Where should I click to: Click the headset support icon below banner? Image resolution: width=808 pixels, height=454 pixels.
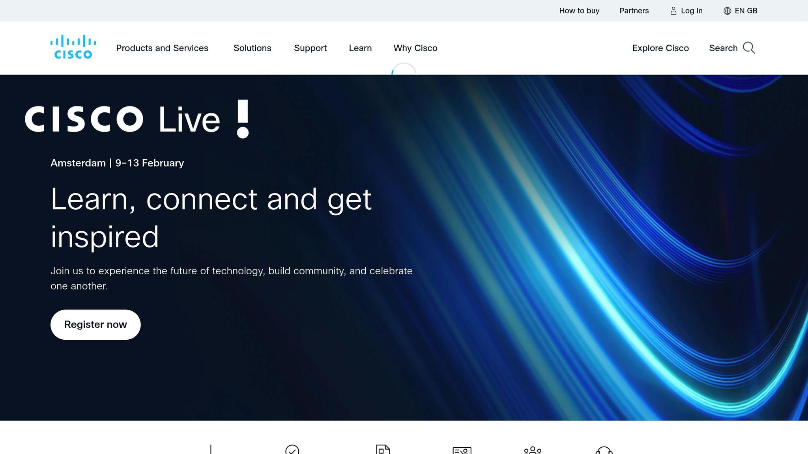[604, 450]
